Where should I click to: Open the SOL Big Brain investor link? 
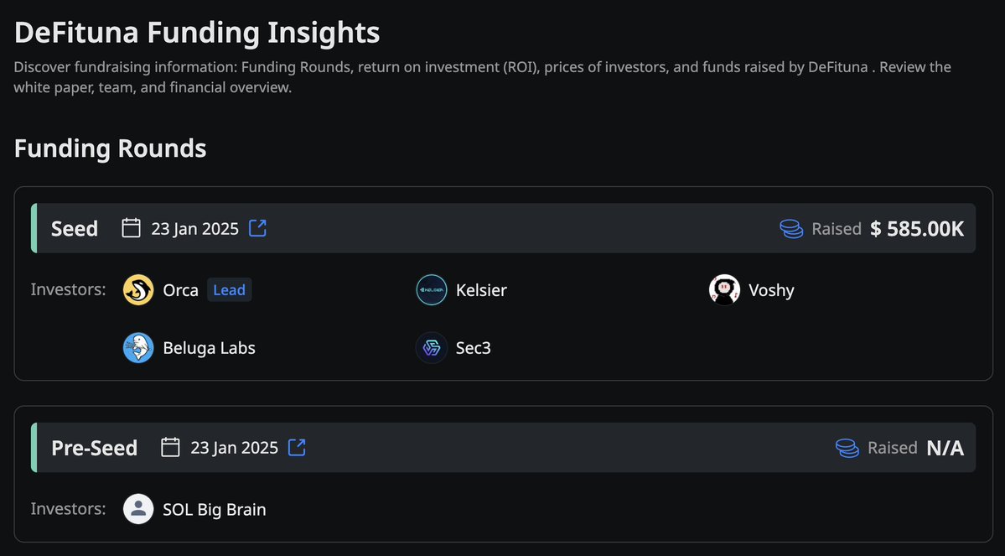pos(214,510)
